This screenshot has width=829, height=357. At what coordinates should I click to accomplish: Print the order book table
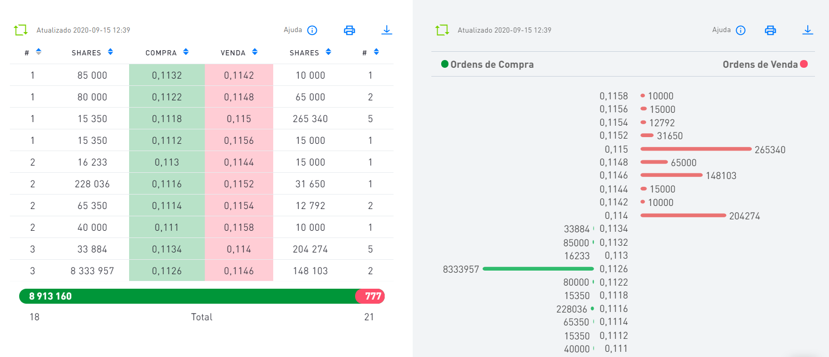click(x=349, y=30)
